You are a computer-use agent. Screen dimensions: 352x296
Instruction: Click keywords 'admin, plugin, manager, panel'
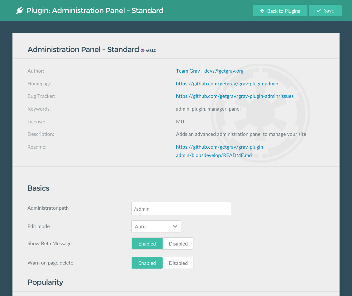tap(208, 109)
